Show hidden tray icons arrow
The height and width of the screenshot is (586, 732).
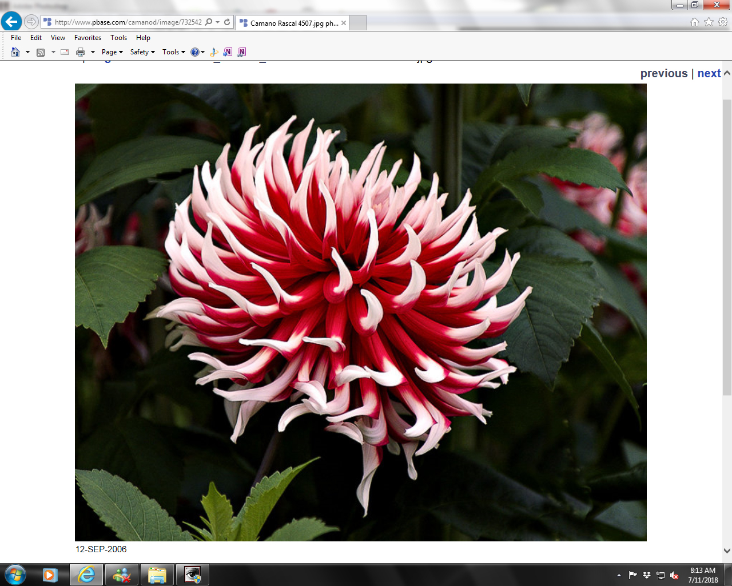click(619, 575)
